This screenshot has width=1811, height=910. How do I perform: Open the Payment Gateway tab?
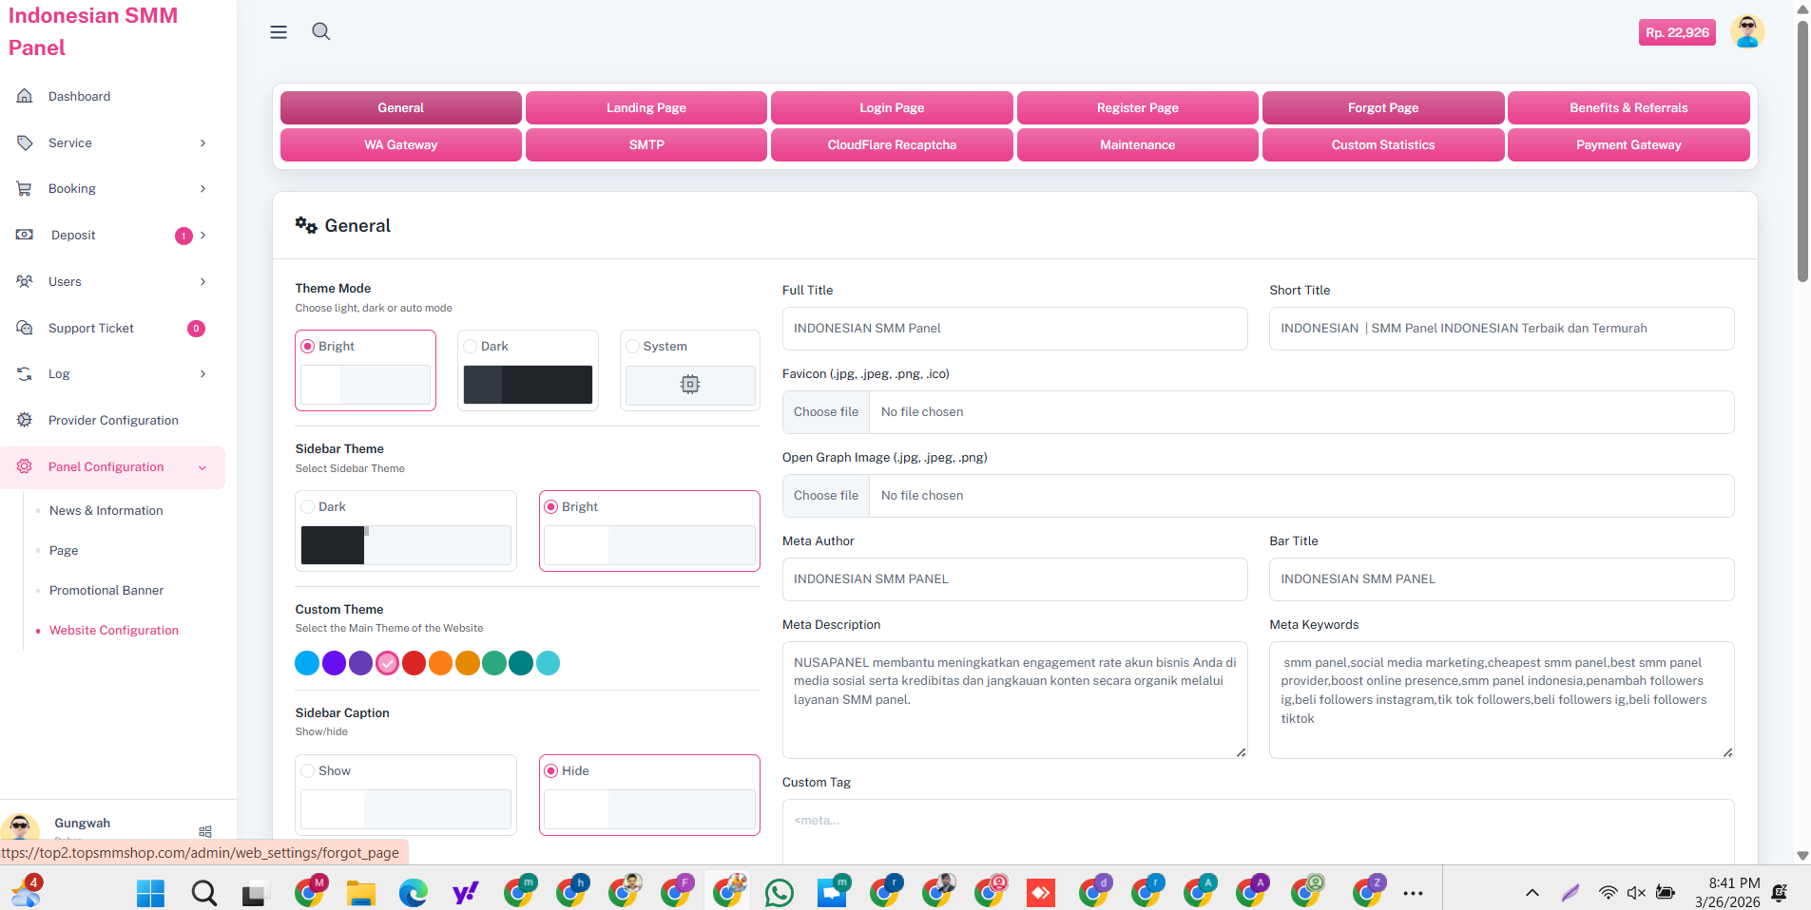pos(1628,144)
